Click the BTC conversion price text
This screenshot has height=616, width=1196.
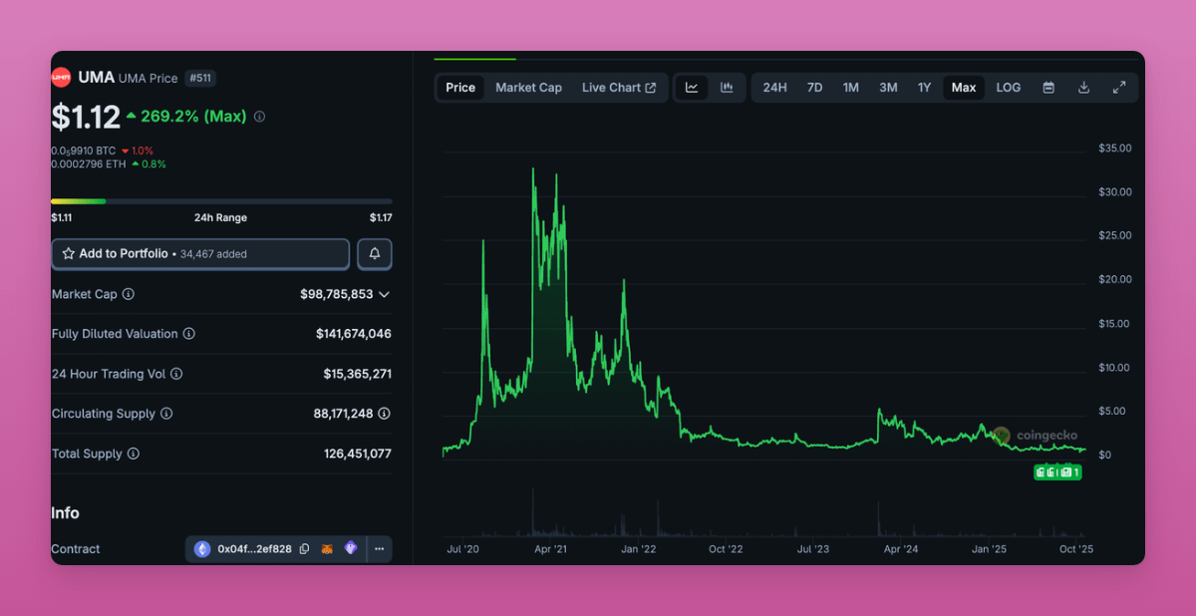(84, 151)
